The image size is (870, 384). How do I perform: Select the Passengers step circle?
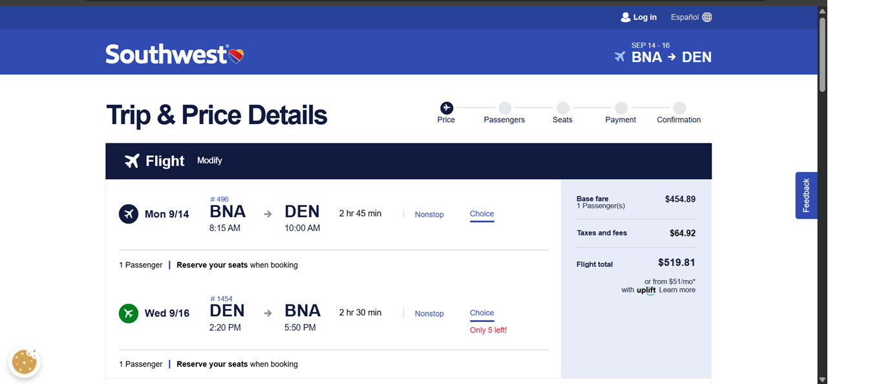tap(505, 108)
